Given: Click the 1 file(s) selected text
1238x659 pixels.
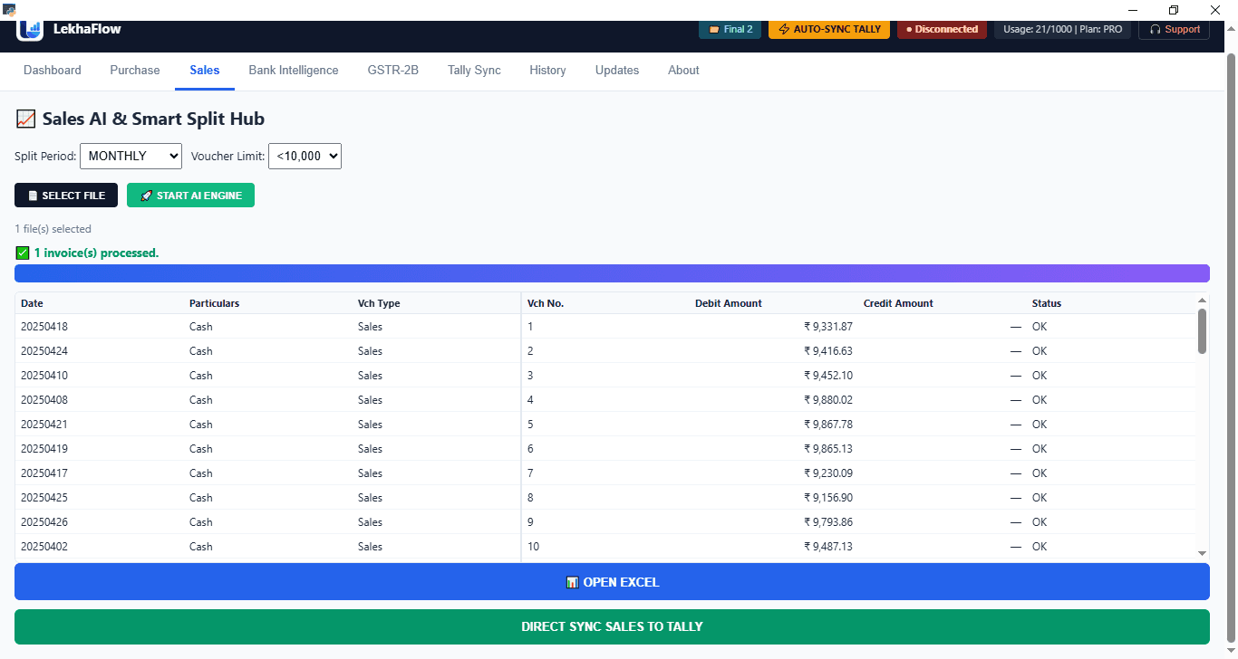Looking at the screenshot, I should pos(53,229).
